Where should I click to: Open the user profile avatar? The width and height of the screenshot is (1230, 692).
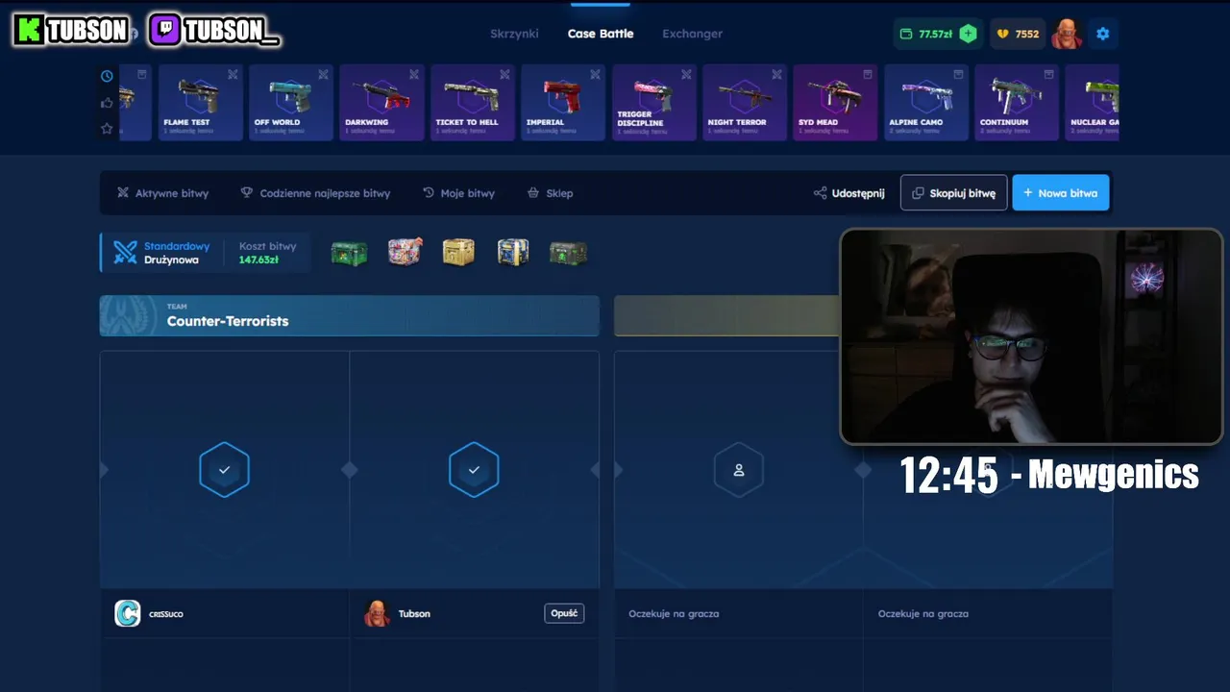tap(1067, 34)
